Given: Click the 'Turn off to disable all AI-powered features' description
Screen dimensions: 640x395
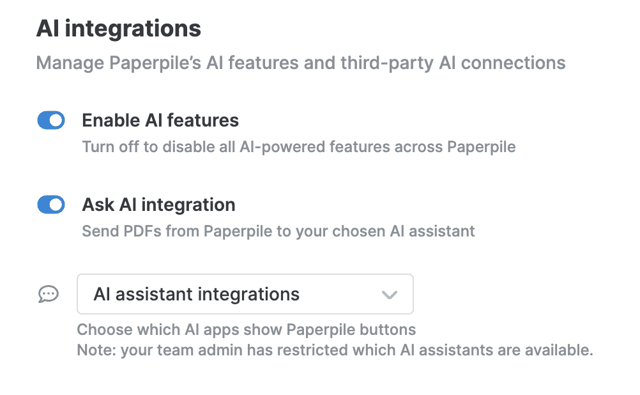Looking at the screenshot, I should coord(299,146).
